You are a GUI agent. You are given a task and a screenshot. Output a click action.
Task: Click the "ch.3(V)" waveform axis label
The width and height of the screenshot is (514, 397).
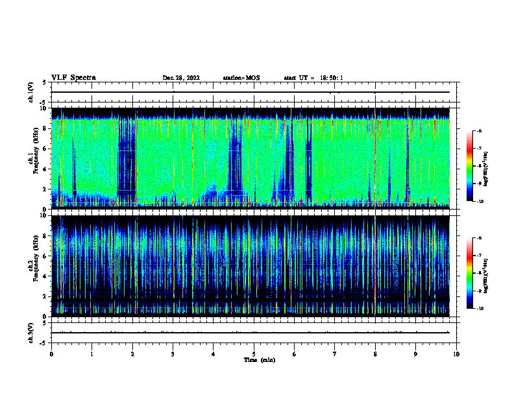[x=31, y=333]
